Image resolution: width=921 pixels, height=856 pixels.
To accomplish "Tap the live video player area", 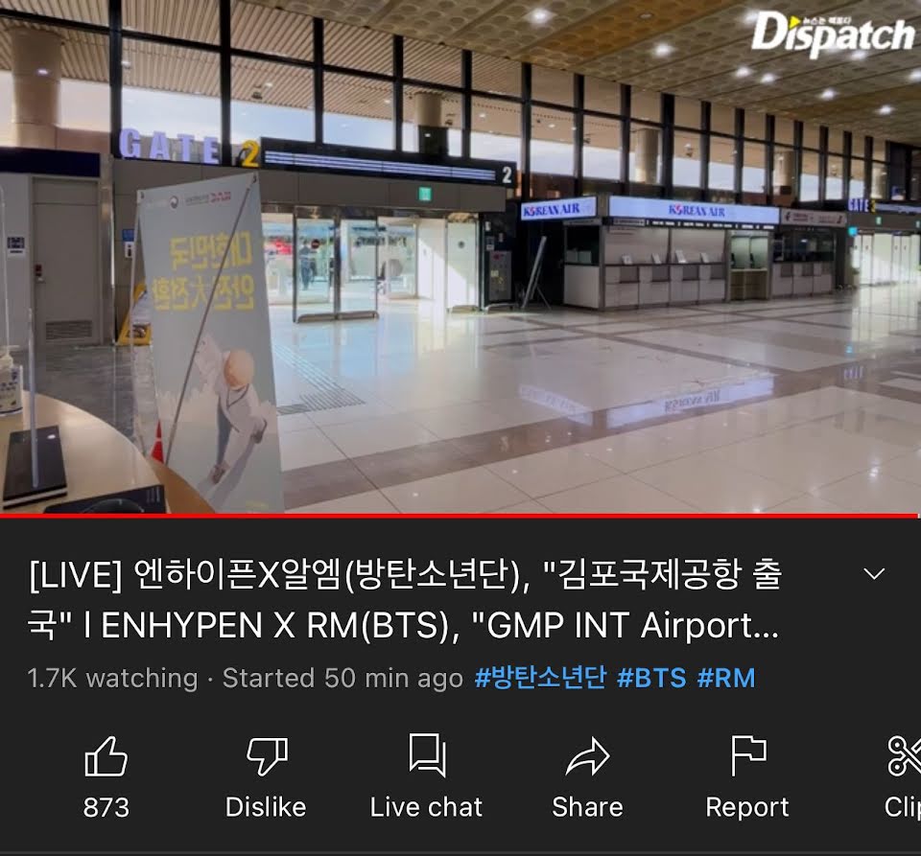I will (460, 256).
